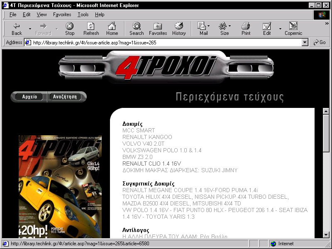Open the Forward button history dropdown
The width and height of the screenshot is (332, 249).
[56, 29]
